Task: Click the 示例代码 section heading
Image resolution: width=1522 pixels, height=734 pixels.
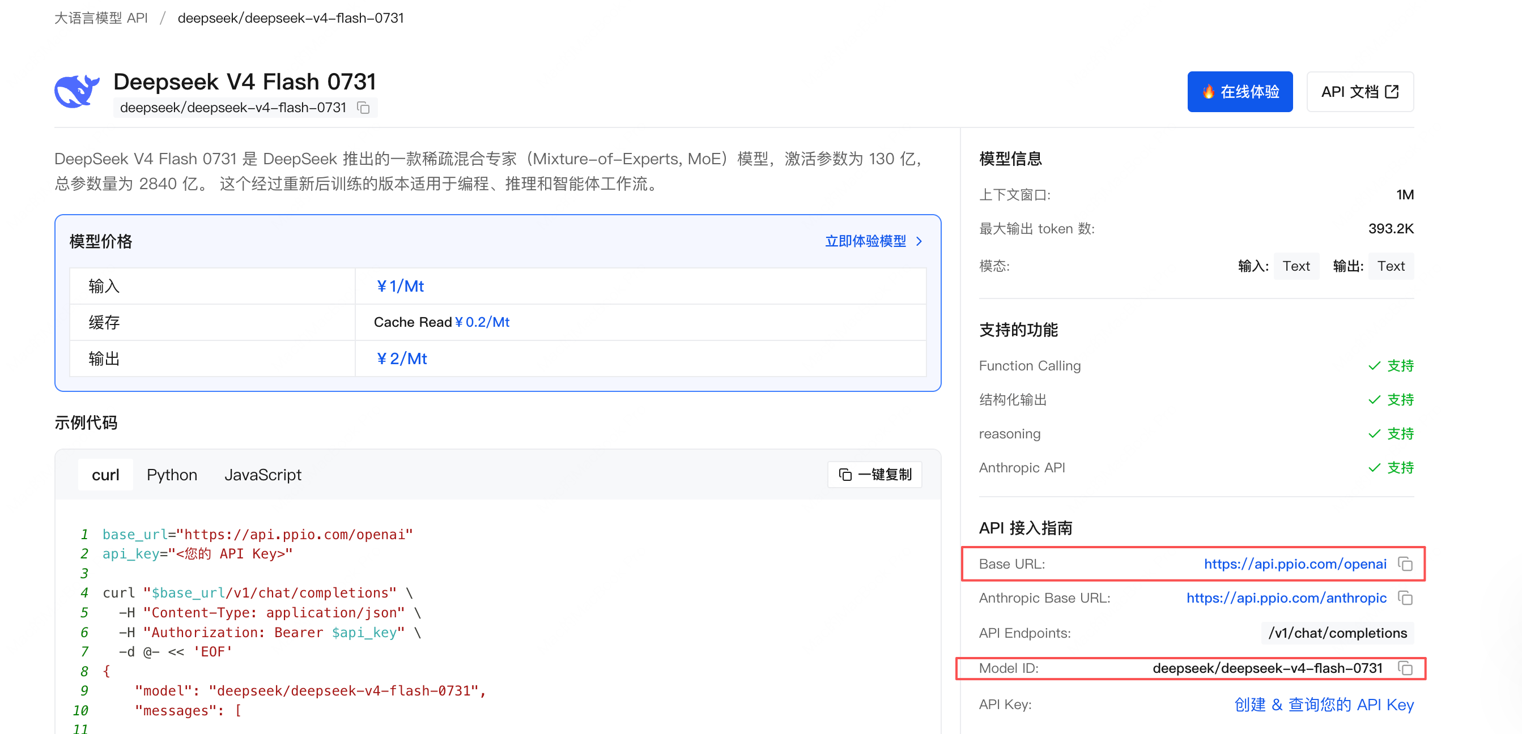Action: [86, 423]
